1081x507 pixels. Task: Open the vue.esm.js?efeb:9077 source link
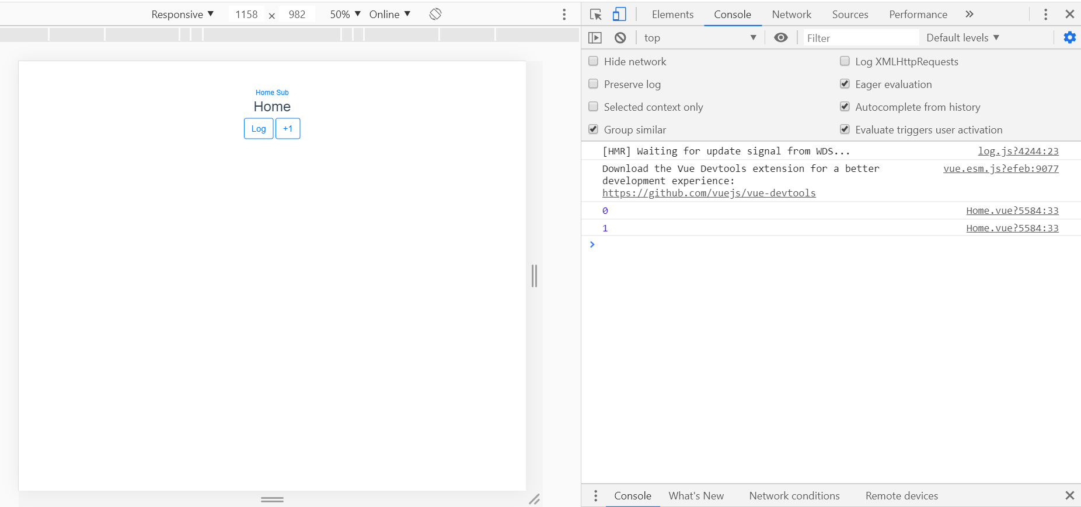[x=1000, y=168]
